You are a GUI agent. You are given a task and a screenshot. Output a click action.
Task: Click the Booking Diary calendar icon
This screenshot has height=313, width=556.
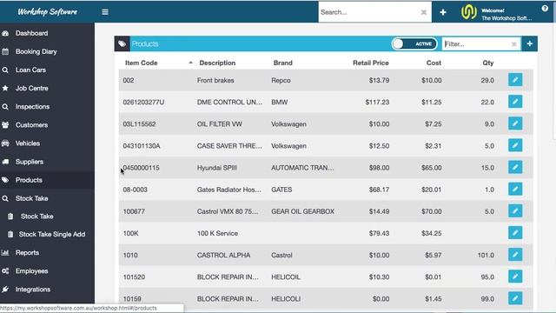(5, 52)
